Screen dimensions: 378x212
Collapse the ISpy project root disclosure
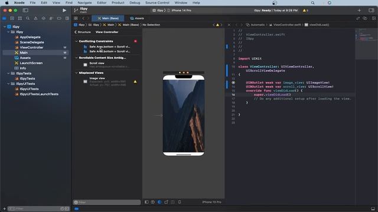[5, 26]
